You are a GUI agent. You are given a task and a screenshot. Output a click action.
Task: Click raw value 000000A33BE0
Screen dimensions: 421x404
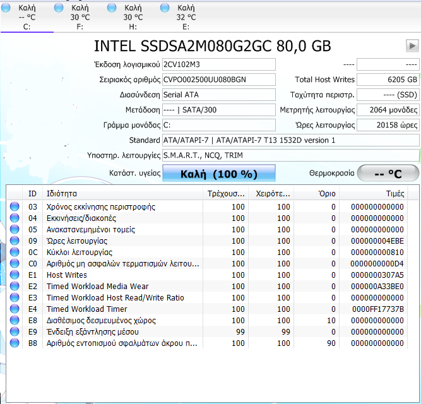click(377, 286)
